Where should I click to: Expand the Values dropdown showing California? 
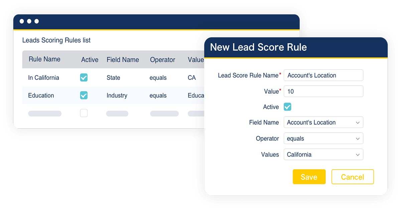(323, 154)
